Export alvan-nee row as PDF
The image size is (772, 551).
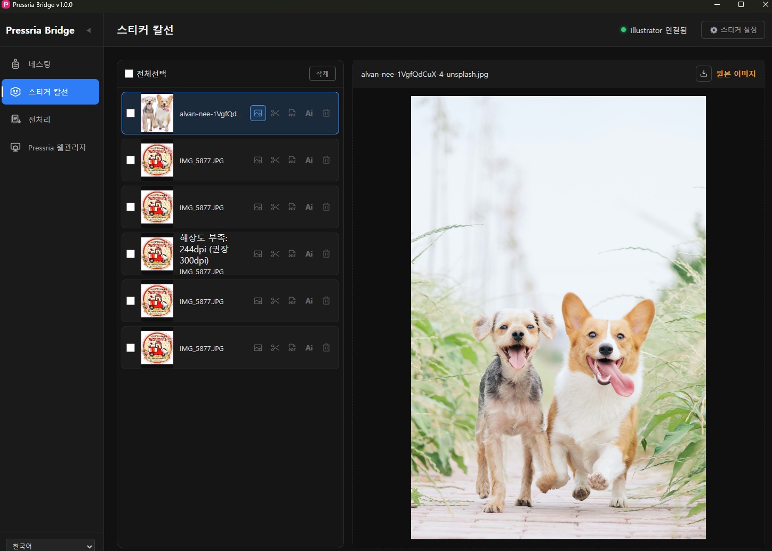(292, 113)
